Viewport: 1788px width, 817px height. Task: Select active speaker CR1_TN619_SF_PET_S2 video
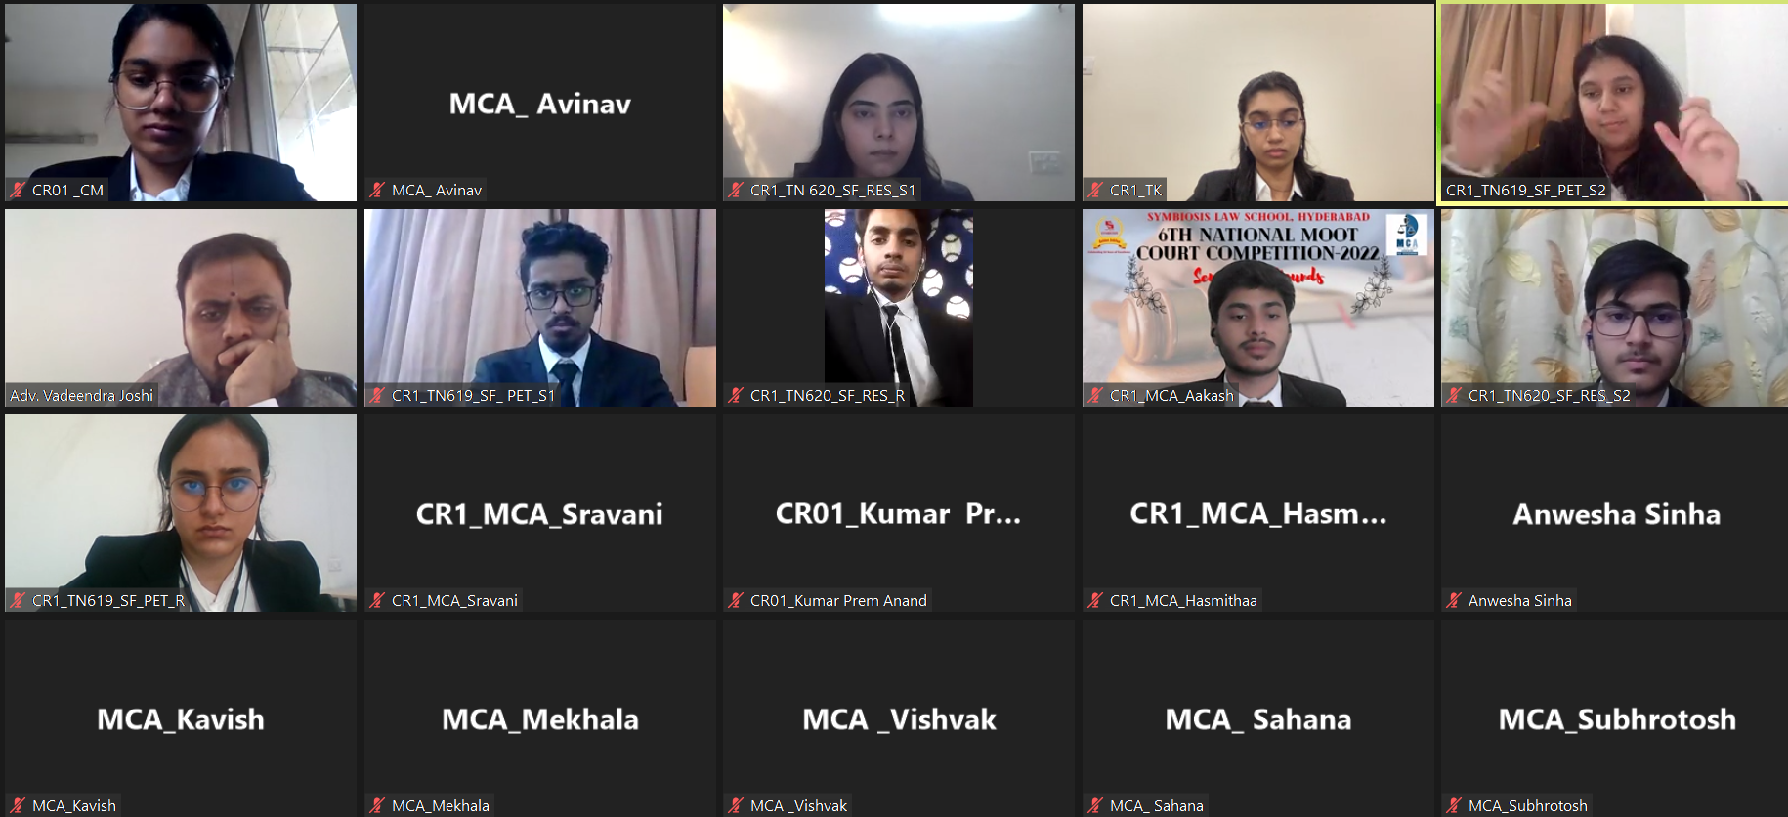(x=1614, y=103)
